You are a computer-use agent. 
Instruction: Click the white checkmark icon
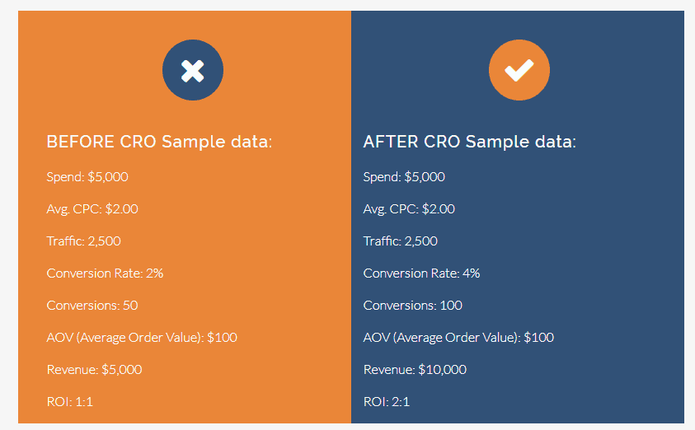coord(519,71)
